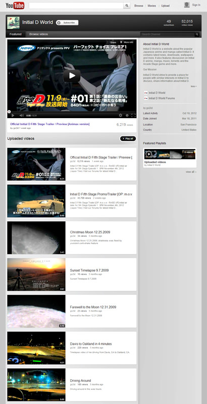Click the channel search magnifier icon

point(197,34)
